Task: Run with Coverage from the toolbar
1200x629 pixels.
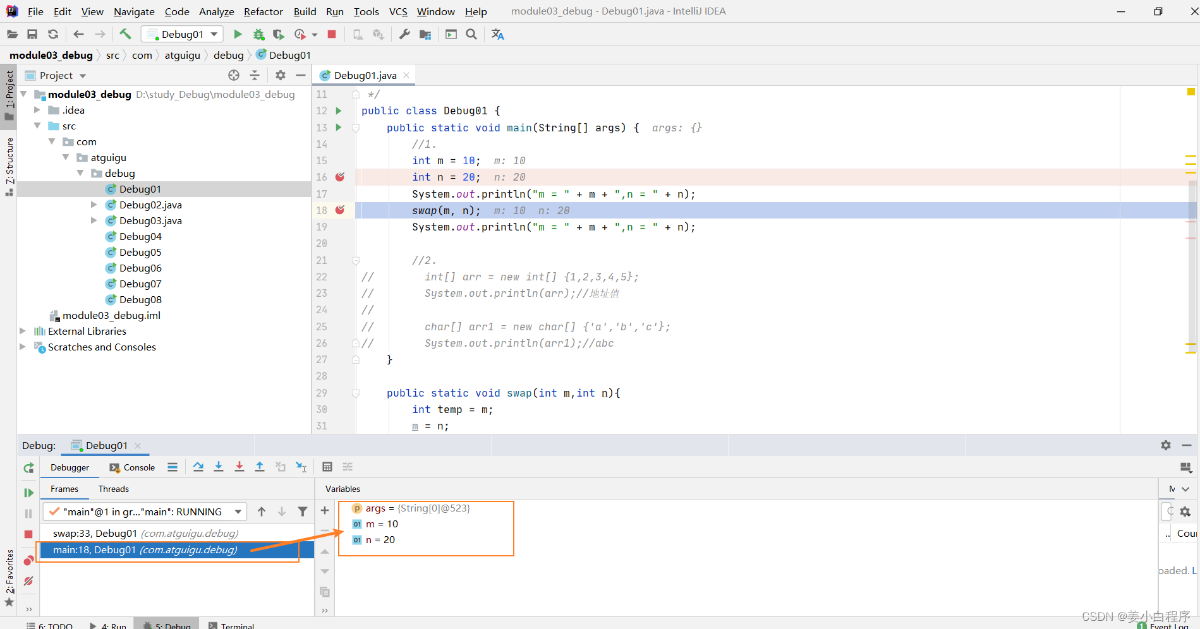Action: tap(279, 34)
